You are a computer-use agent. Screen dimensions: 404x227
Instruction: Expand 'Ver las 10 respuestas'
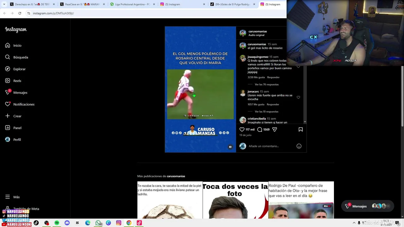pos(267,112)
